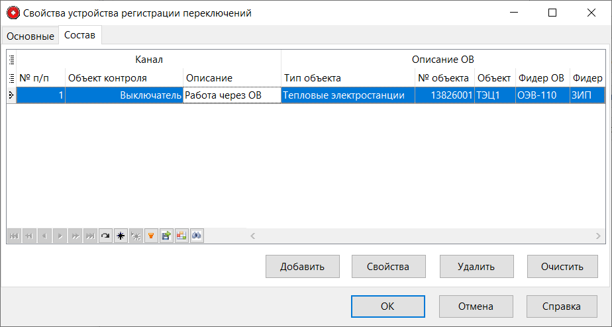Open the band header menu icon beside Канал
612x327 pixels.
(11, 60)
